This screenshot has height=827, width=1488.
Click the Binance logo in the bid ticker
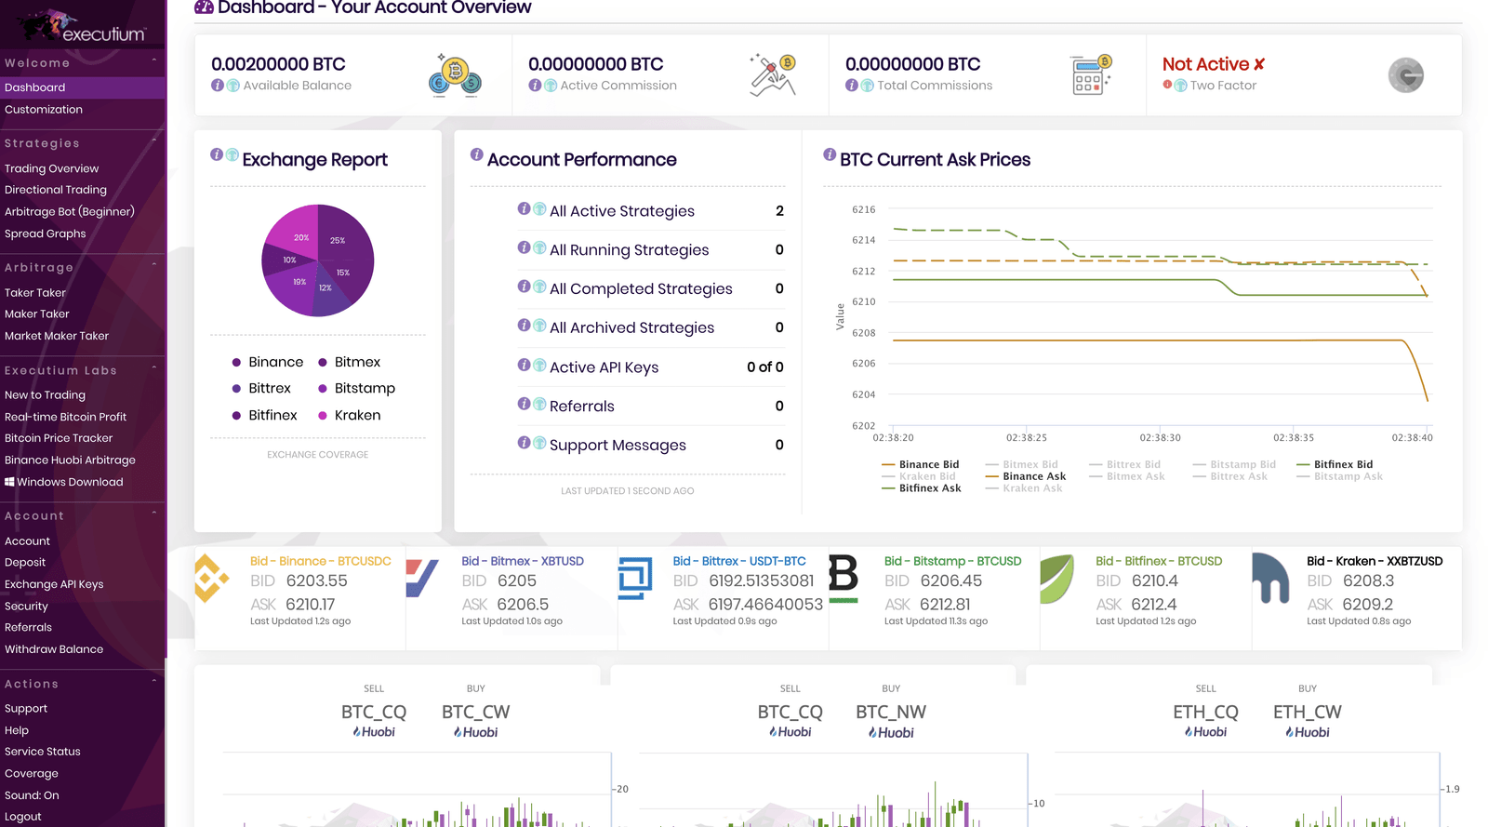point(211,578)
